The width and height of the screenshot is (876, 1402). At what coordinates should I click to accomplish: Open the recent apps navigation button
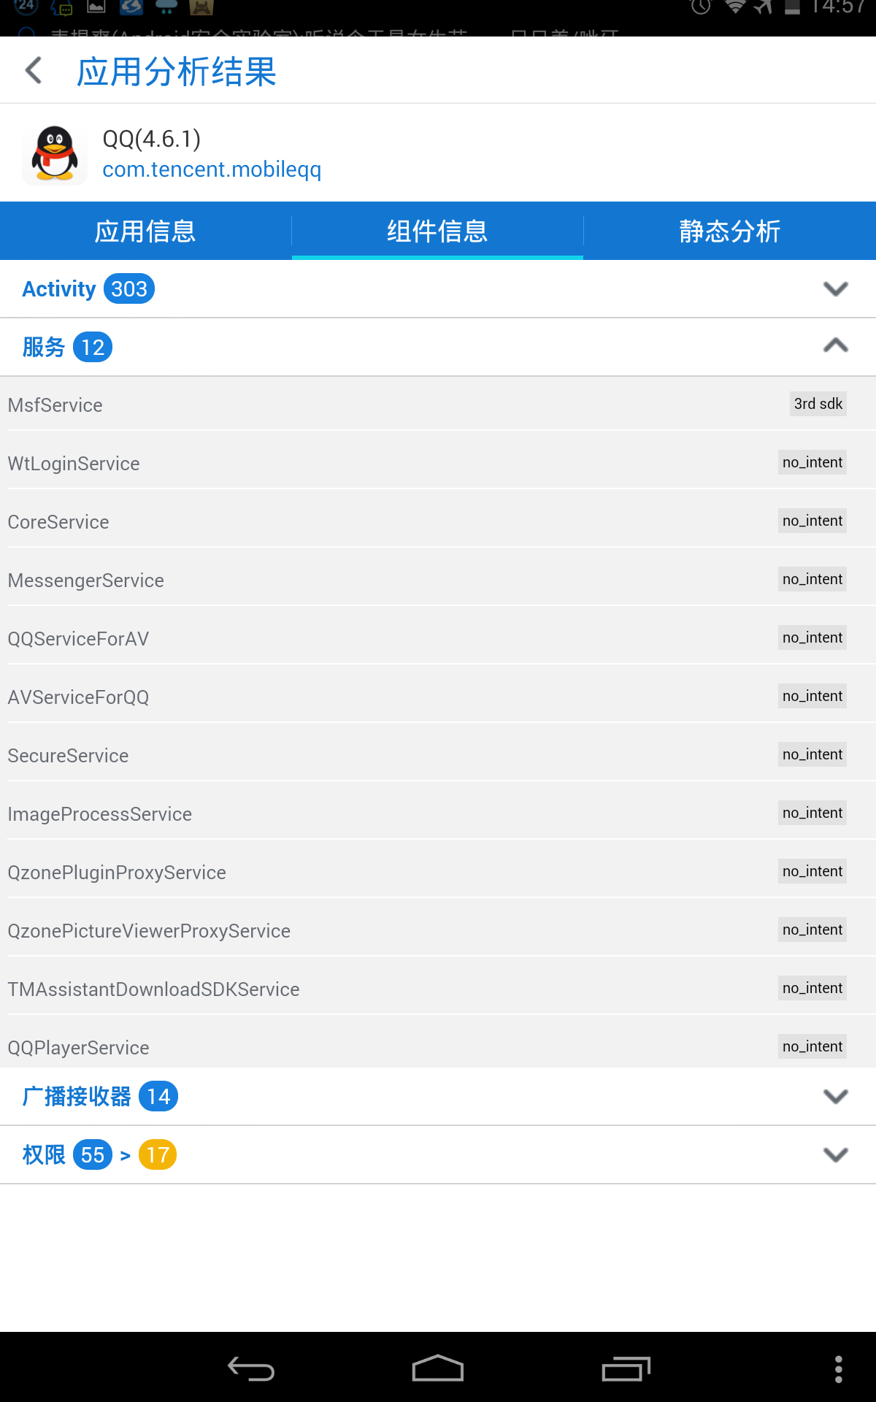pos(626,1368)
